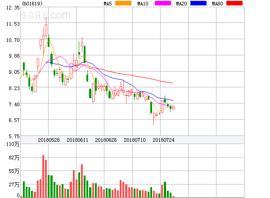Click the 20180626 date label

pos(106,140)
